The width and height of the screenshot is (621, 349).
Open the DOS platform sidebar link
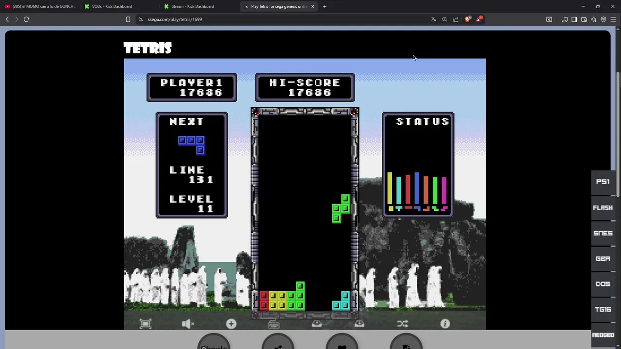point(603,284)
